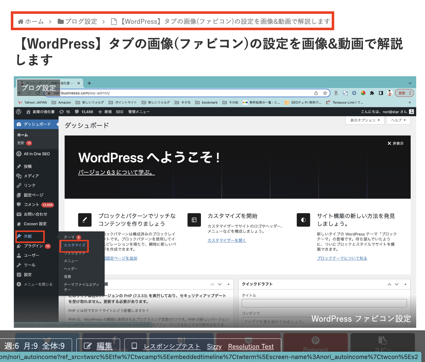Click ブロックテーマについて知る link
Screen dimensions: 425x362
pos(342,258)
